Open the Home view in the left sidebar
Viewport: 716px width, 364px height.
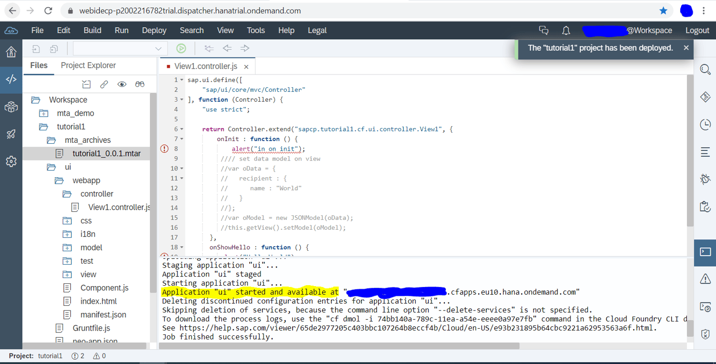pos(11,52)
